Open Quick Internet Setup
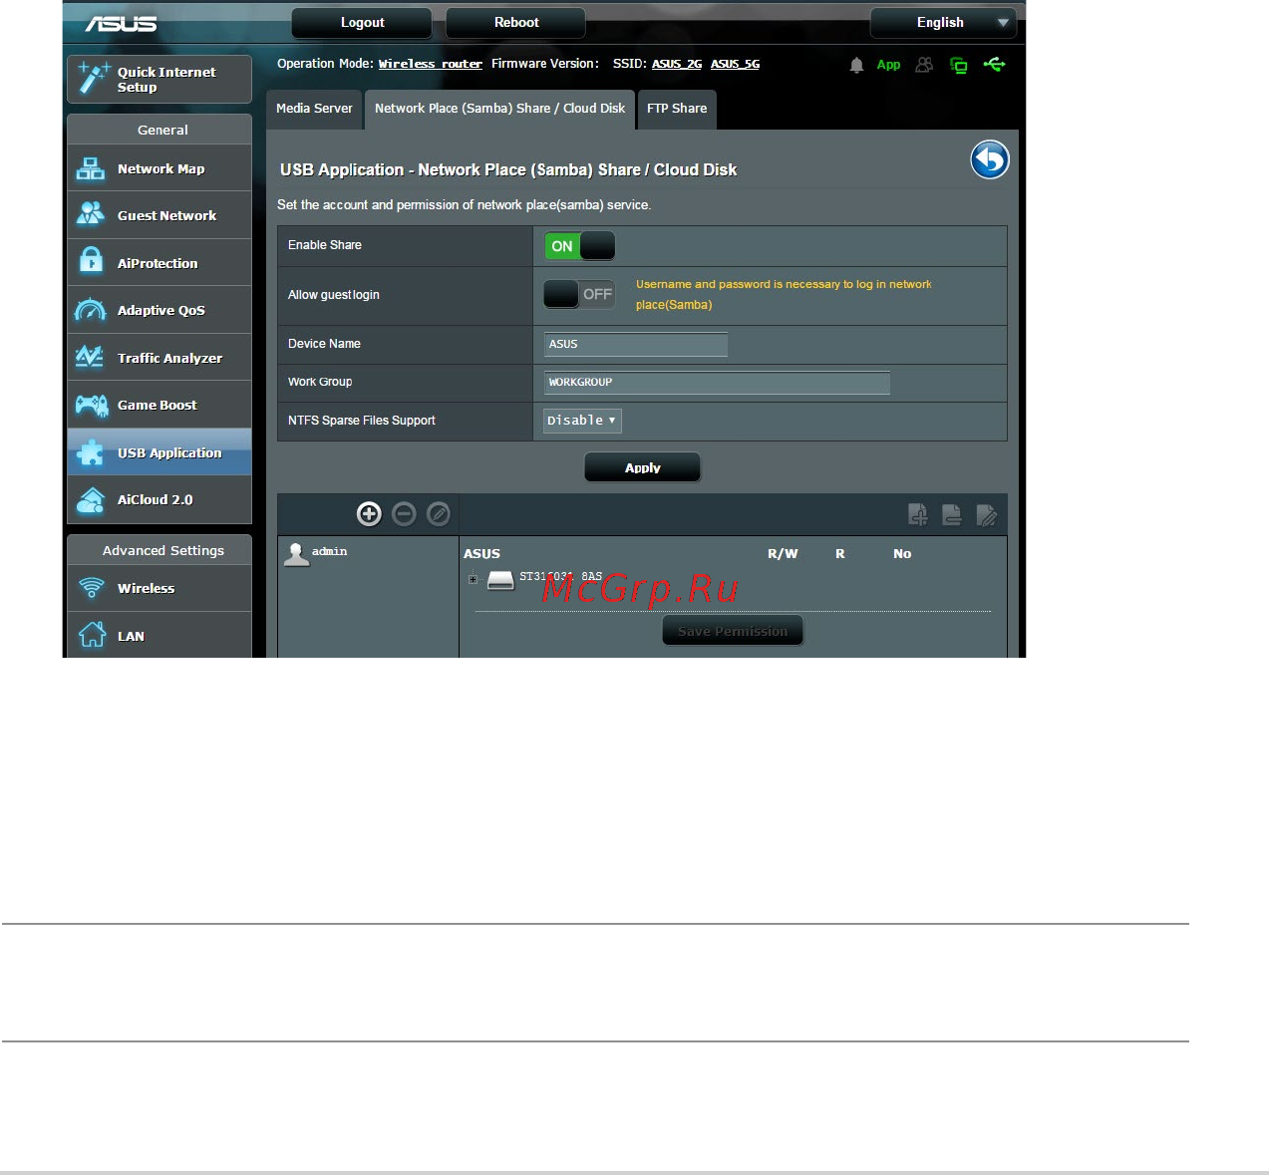 [159, 80]
